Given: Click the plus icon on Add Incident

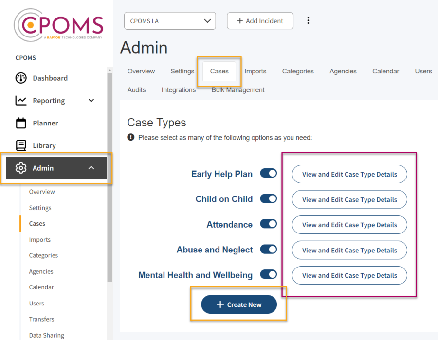Looking at the screenshot, I should [239, 20].
